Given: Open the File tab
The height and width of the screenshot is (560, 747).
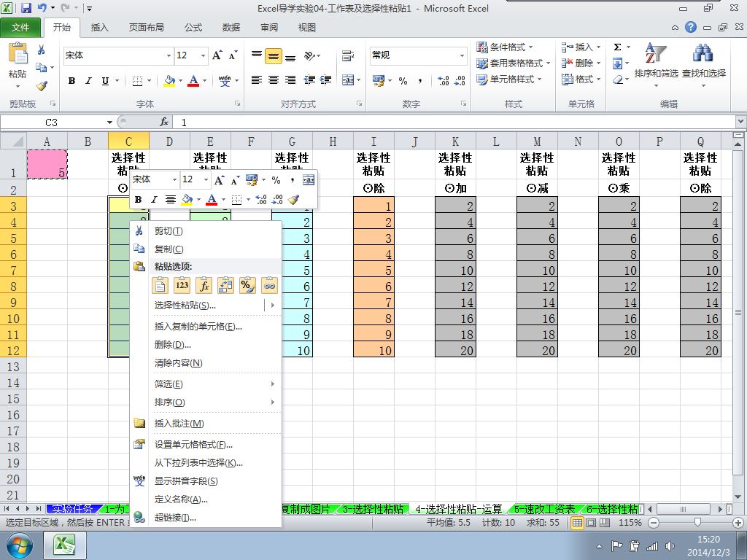Looking at the screenshot, I should 20,27.
